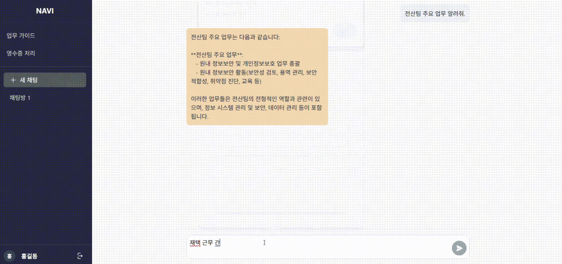562x264 pixels.
Task: Select 채팅방 1 from the chat list
Action: pos(20,98)
